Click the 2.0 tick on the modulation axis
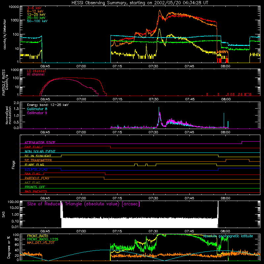This screenshot has width=264, height=264. click(x=16, y=103)
